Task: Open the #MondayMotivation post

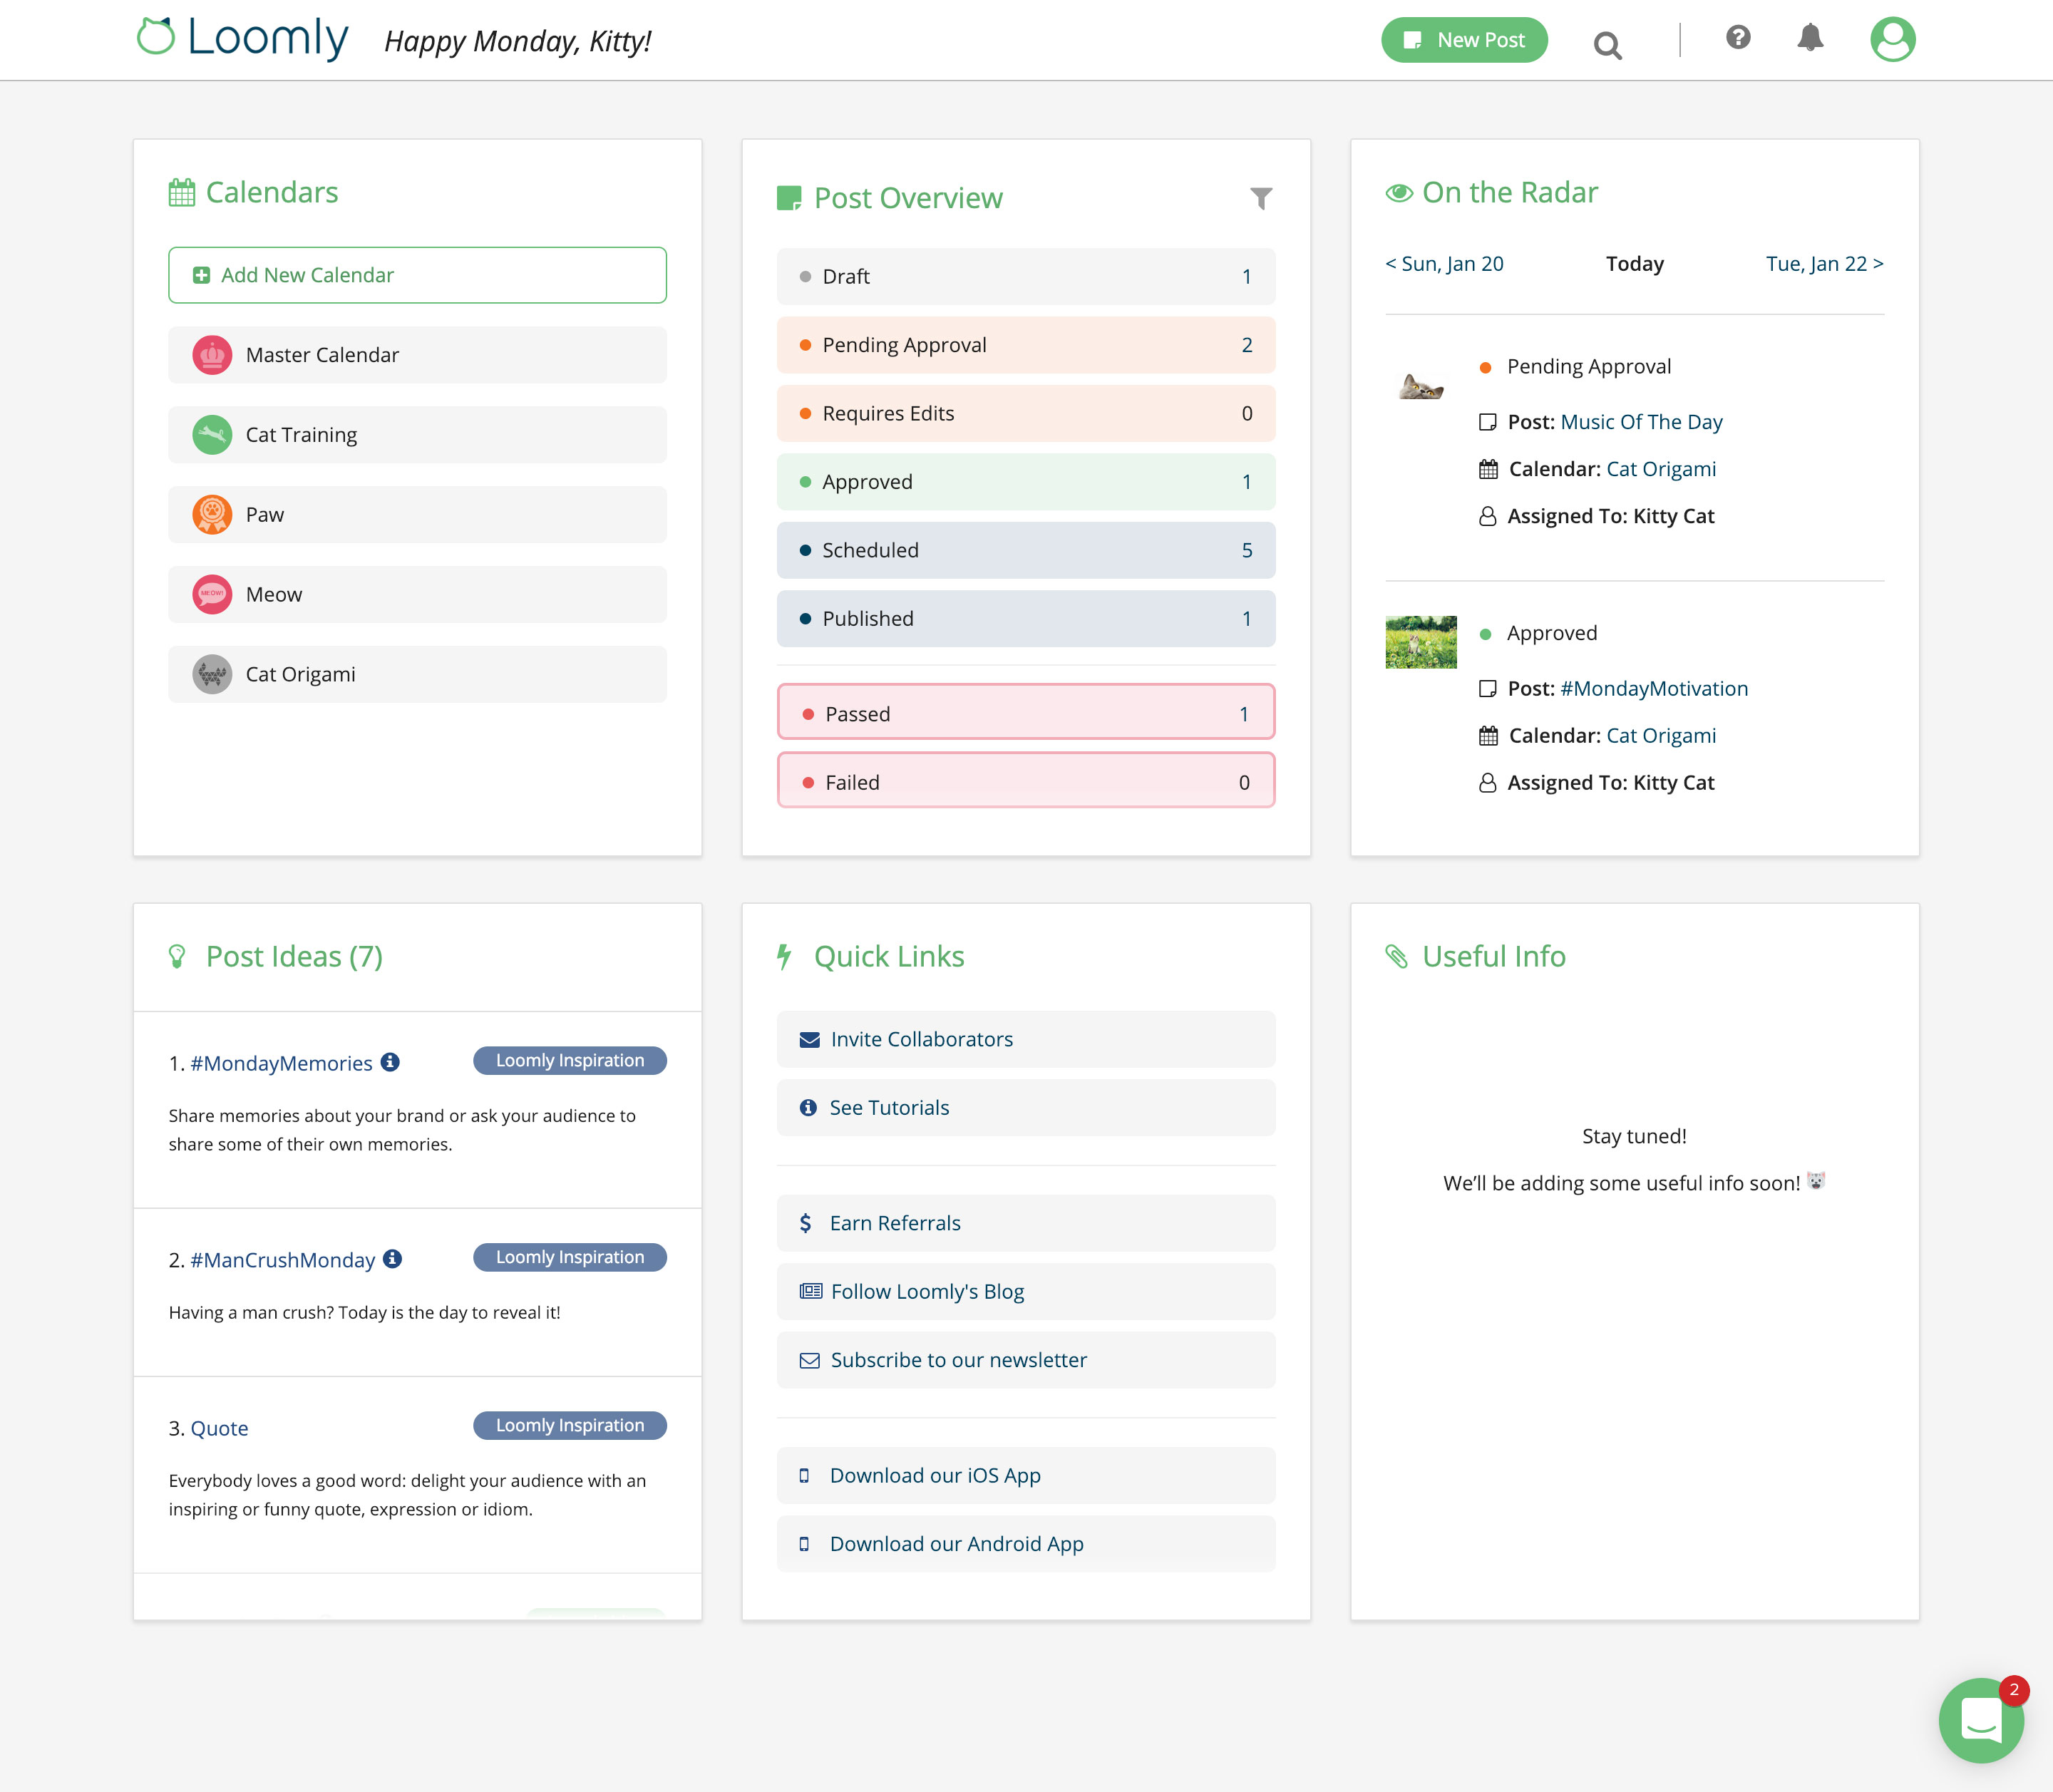Action: (x=1653, y=688)
